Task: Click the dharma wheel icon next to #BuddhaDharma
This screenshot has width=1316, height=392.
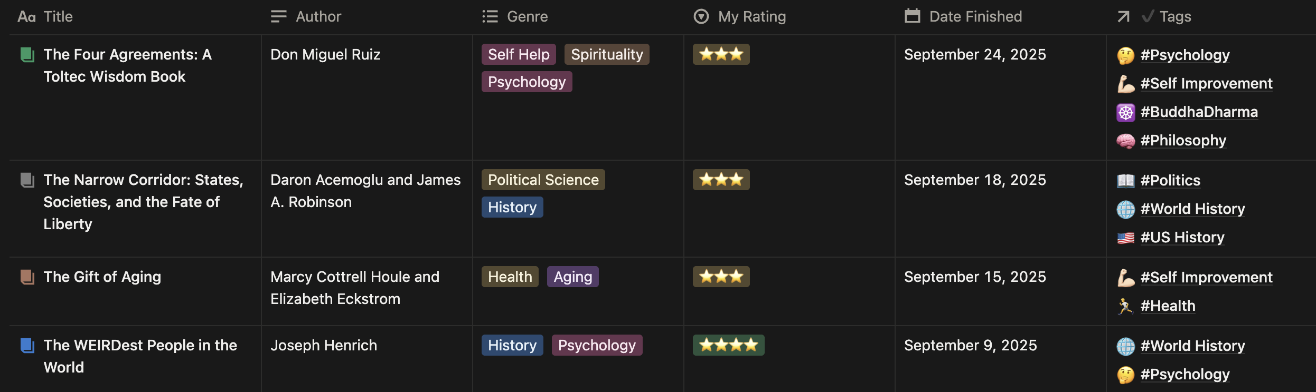Action: coord(1125,112)
